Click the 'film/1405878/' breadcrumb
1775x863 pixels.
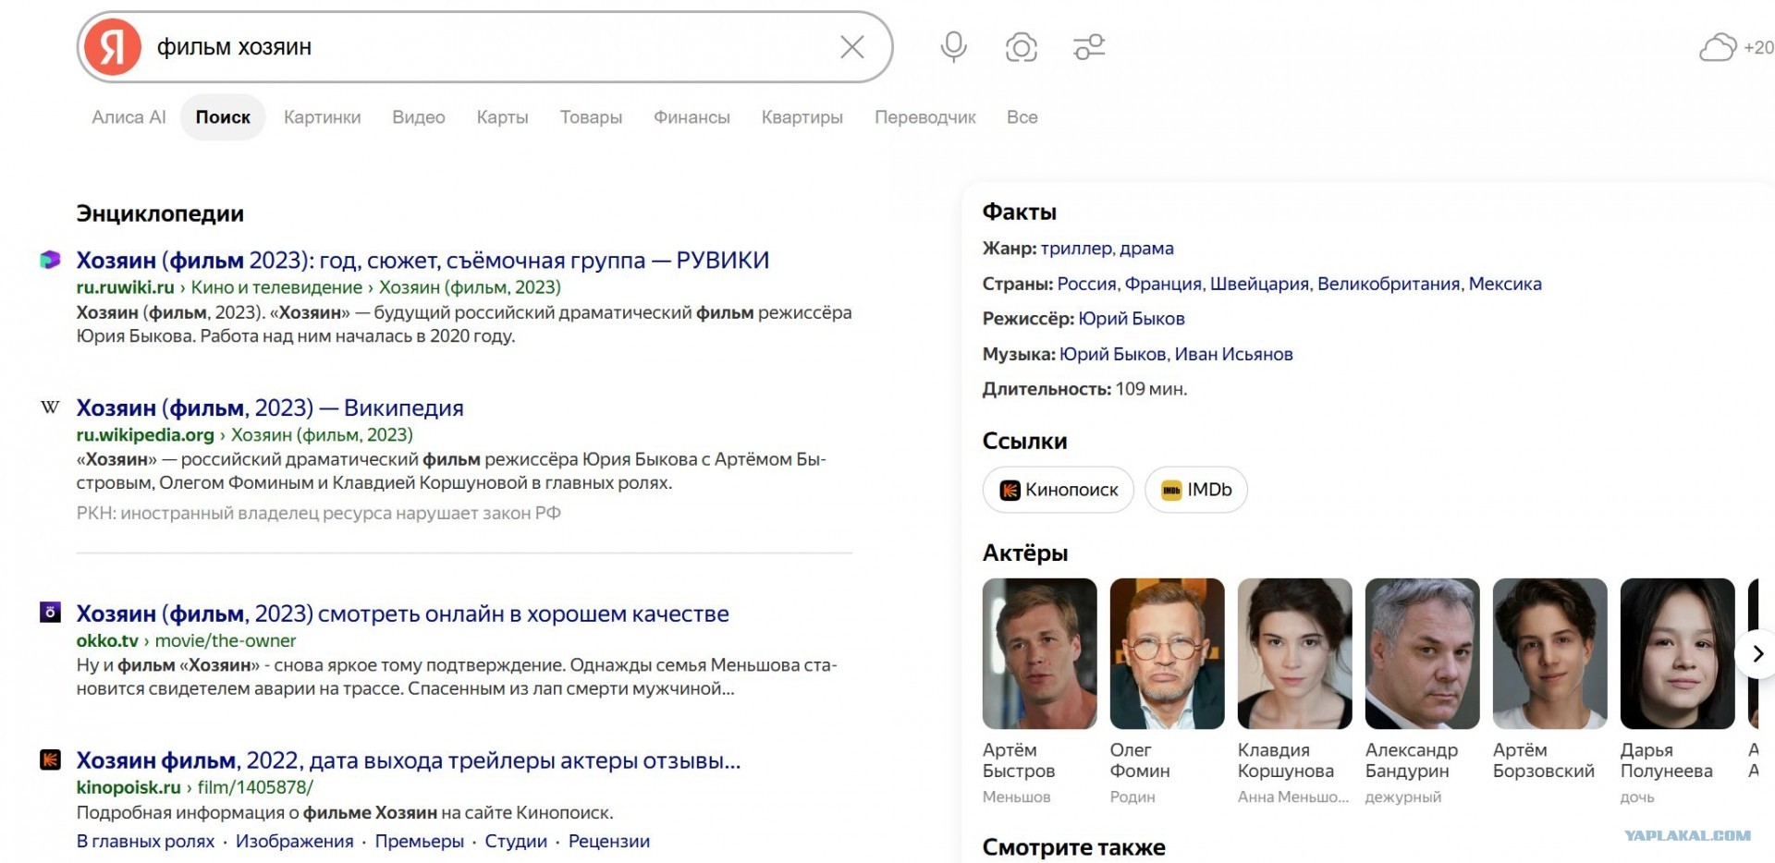coord(255,787)
